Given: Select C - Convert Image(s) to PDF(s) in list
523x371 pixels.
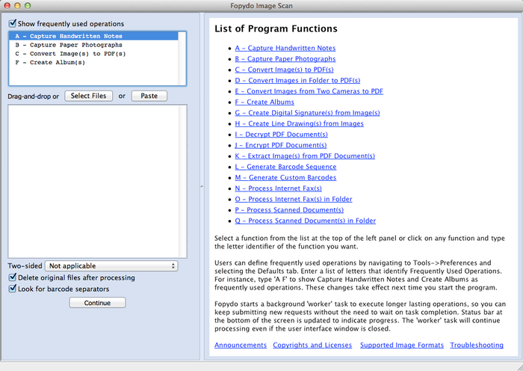Looking at the screenshot, I should (93, 53).
